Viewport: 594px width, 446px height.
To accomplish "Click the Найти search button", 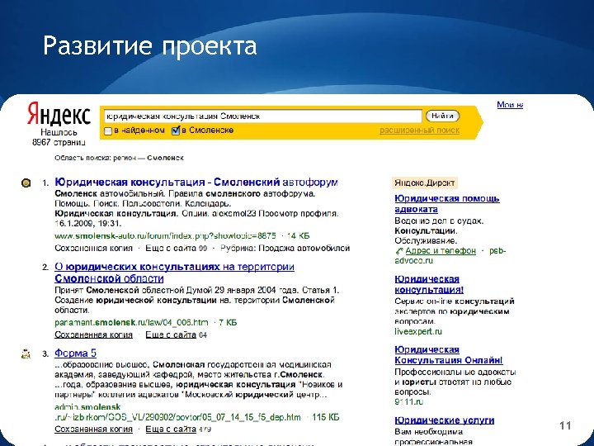I will (442, 116).
